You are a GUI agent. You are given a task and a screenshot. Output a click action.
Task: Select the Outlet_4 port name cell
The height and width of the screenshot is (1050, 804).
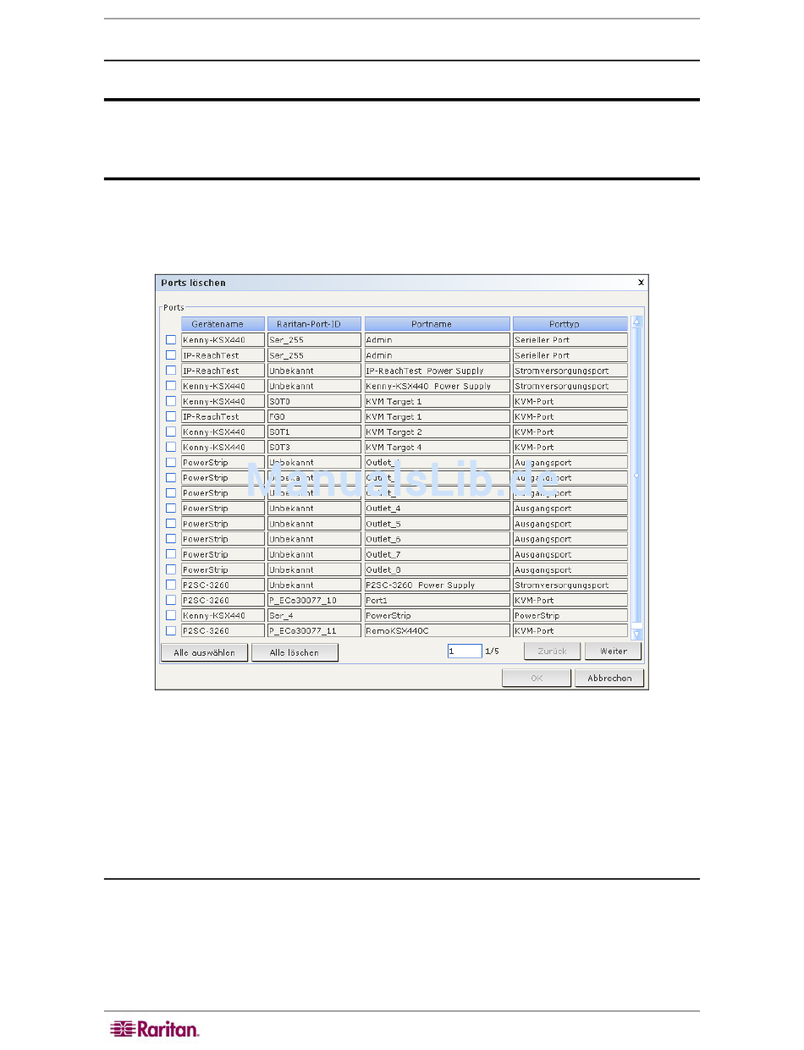[438, 509]
